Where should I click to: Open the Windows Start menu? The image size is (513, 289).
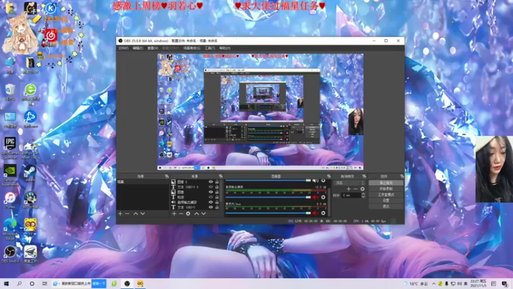tap(6, 283)
